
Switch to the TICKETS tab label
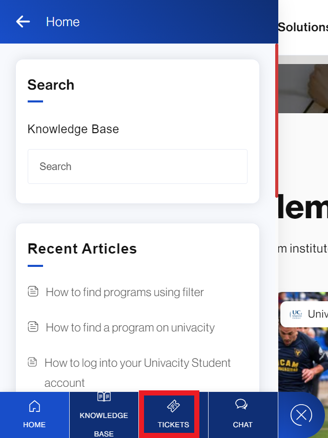click(173, 425)
